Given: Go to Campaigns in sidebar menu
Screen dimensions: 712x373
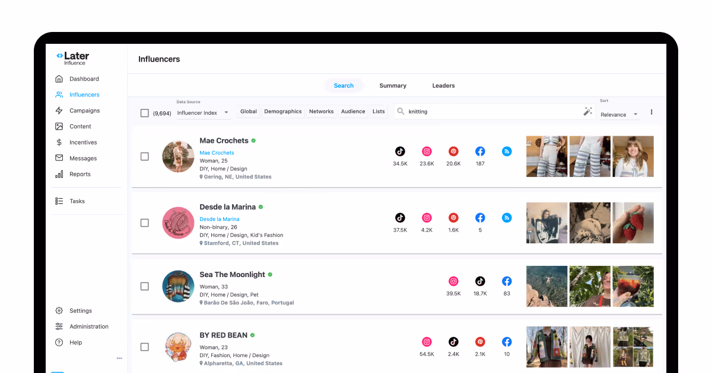Looking at the screenshot, I should [85, 111].
